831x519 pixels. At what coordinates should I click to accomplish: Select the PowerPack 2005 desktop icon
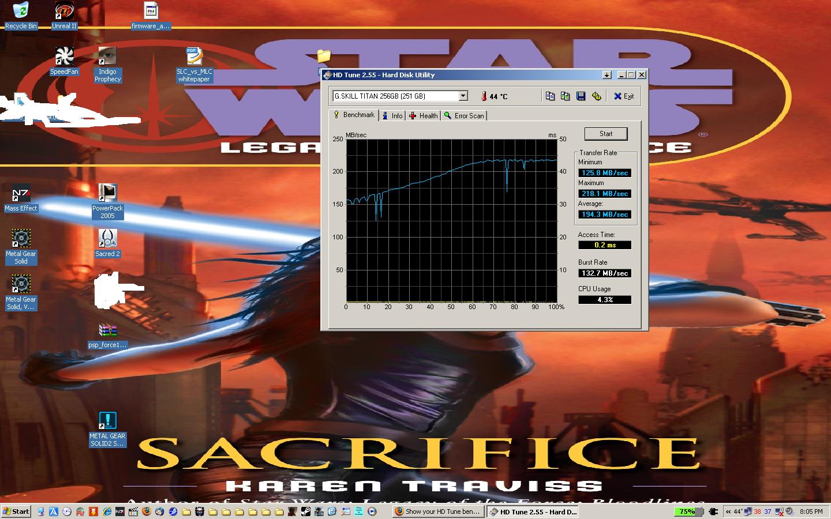(107, 201)
